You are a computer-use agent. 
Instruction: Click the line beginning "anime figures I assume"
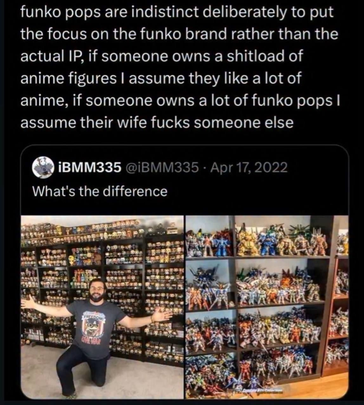pyautogui.click(x=161, y=78)
